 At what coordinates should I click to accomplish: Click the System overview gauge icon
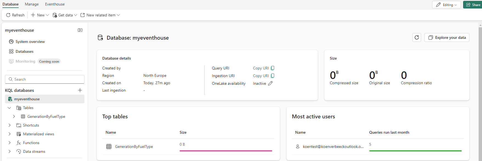pos(11,42)
